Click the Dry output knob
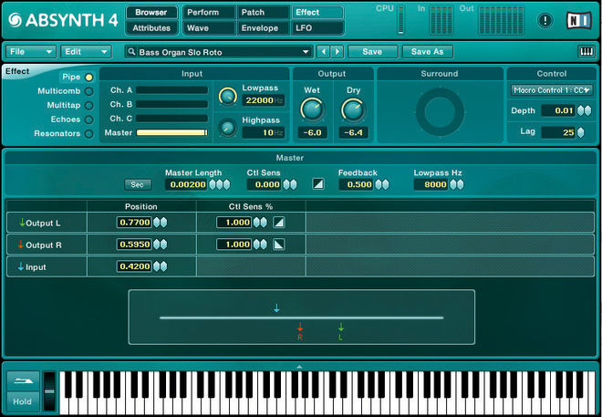 pos(353,109)
